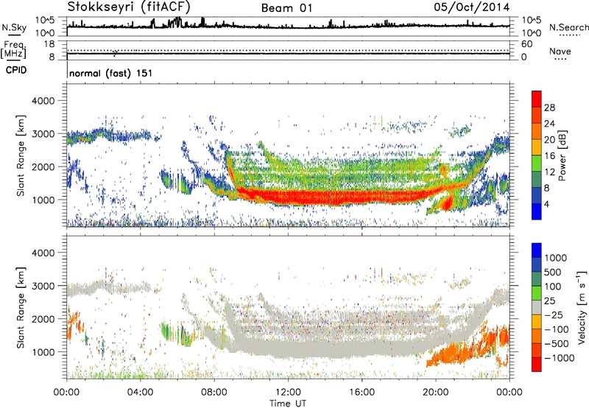This screenshot has width=589, height=408.
Task: Click the 3000 range tick in power panel
Action: point(43,133)
